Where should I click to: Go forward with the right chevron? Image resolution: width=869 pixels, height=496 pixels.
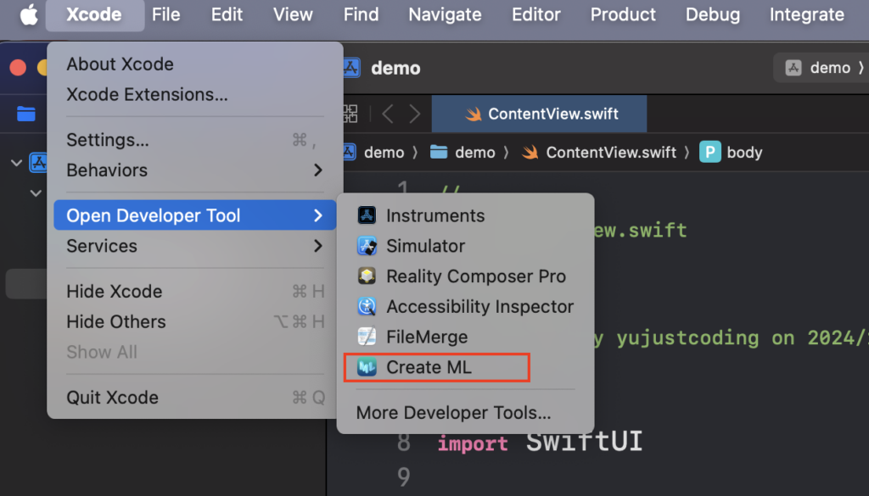pyautogui.click(x=415, y=114)
